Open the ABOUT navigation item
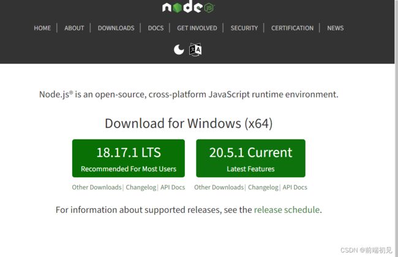The height and width of the screenshot is (257, 398). (74, 28)
